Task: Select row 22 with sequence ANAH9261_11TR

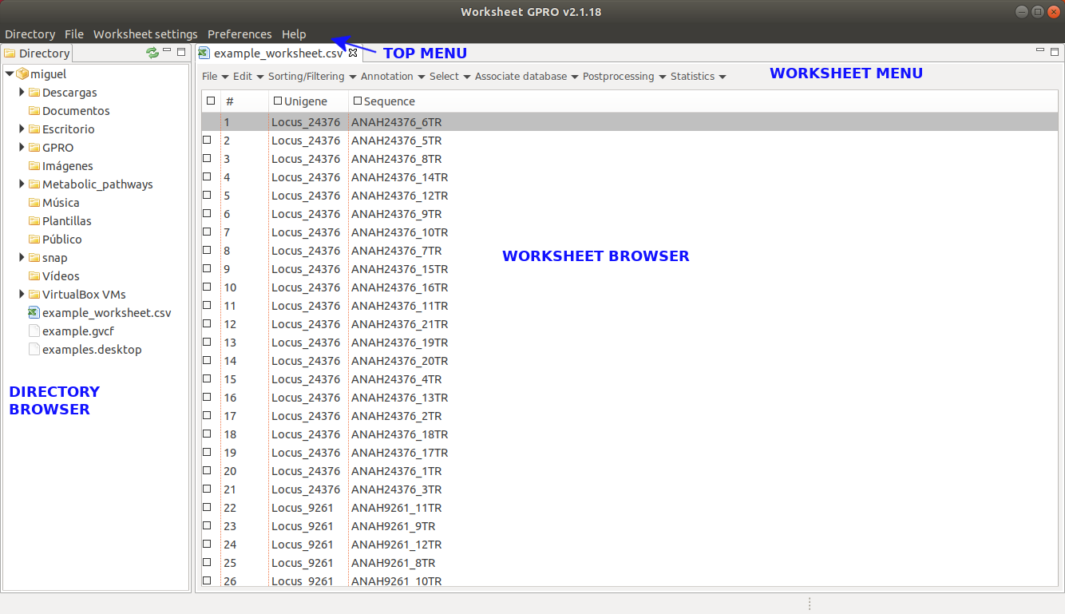Action: (396, 508)
